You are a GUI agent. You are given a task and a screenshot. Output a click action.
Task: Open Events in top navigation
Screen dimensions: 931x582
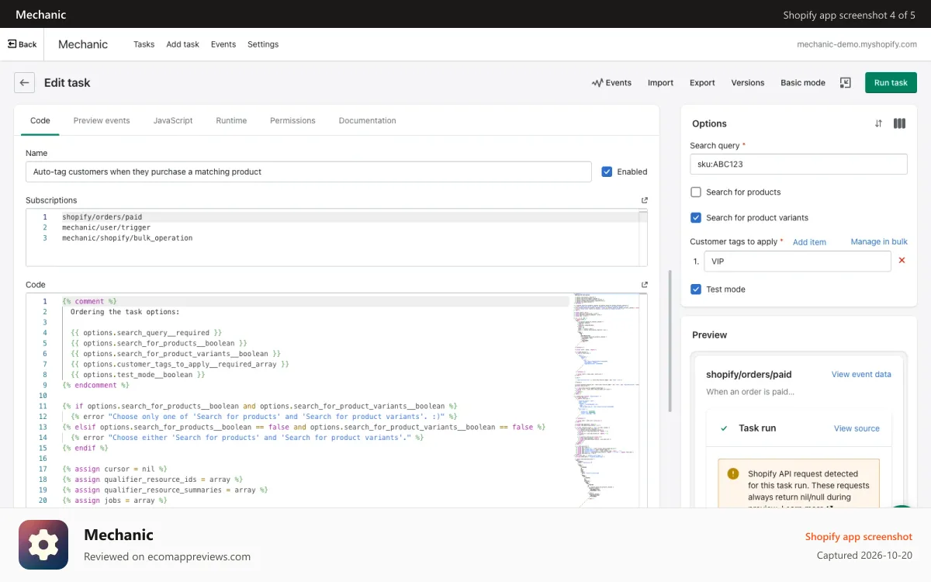223,44
